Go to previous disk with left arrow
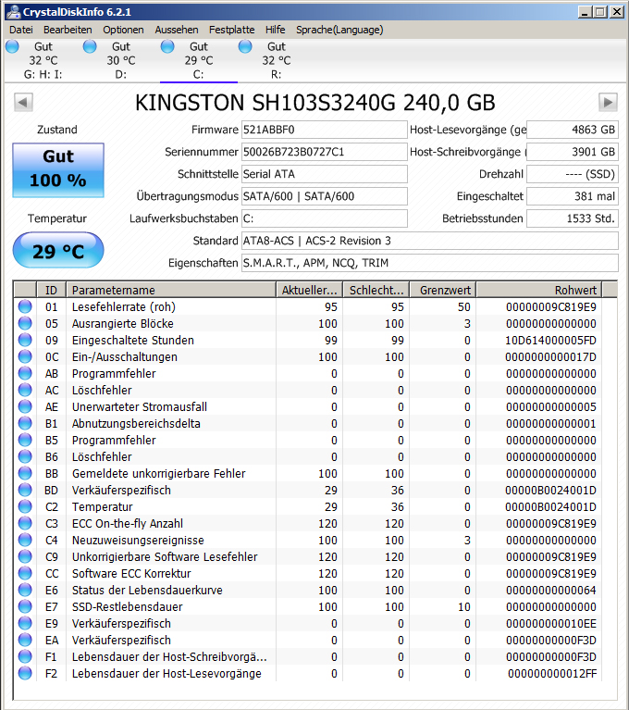Viewport: 629px width, 710px height. click(23, 103)
